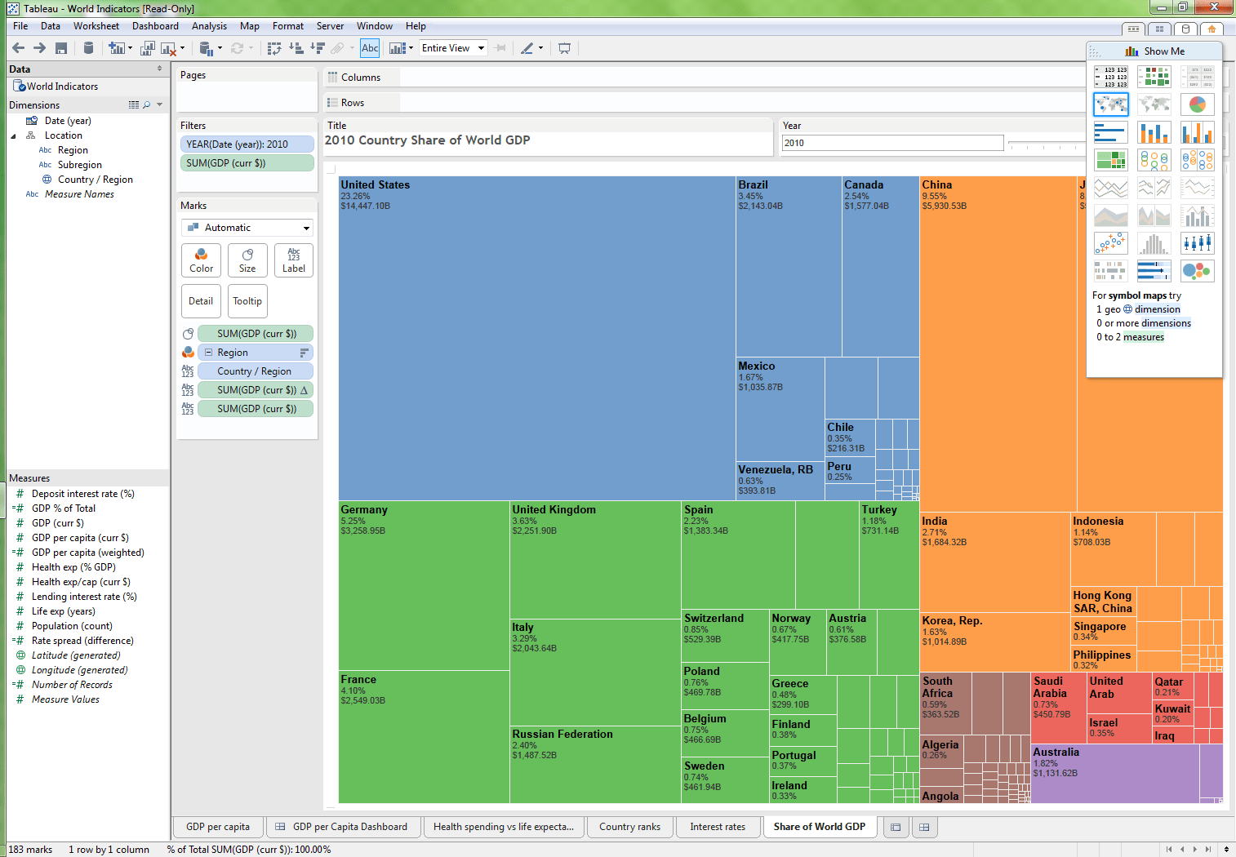Open the auto updates dropdown arrow
This screenshot has height=857, width=1236.
pyautogui.click(x=219, y=48)
